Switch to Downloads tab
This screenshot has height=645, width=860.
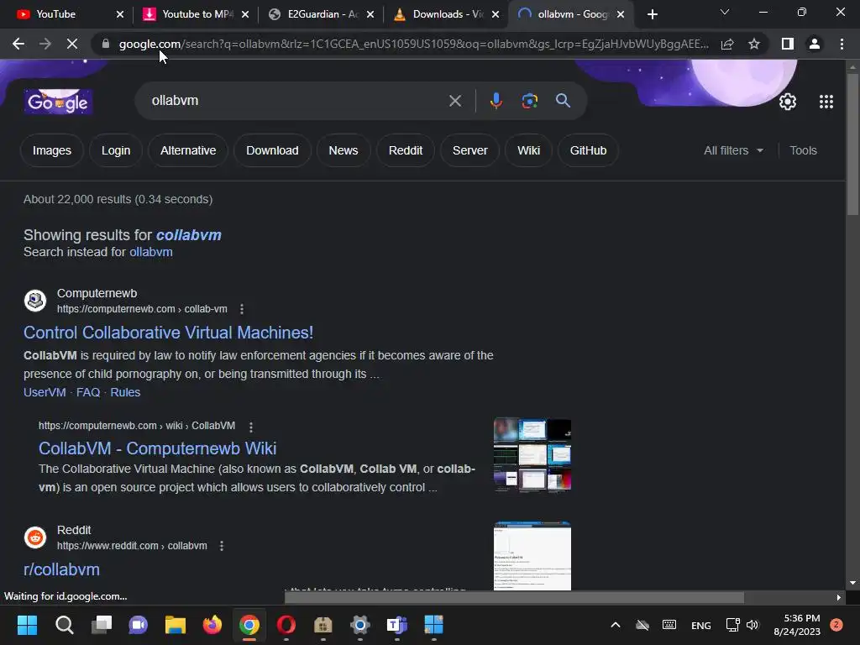pos(443,14)
